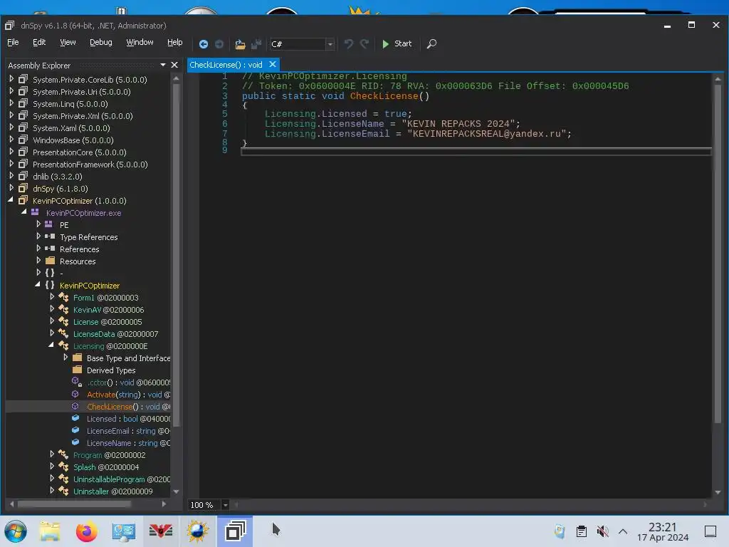Click "KEVIN REPACKS 2024" string in code
Viewport: 729px width, 547px height.
click(458, 124)
